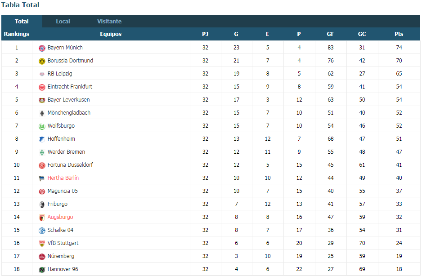This screenshot has width=422, height=276.
Task: Click the Werder Bremen diamond logo
Action: click(42, 152)
